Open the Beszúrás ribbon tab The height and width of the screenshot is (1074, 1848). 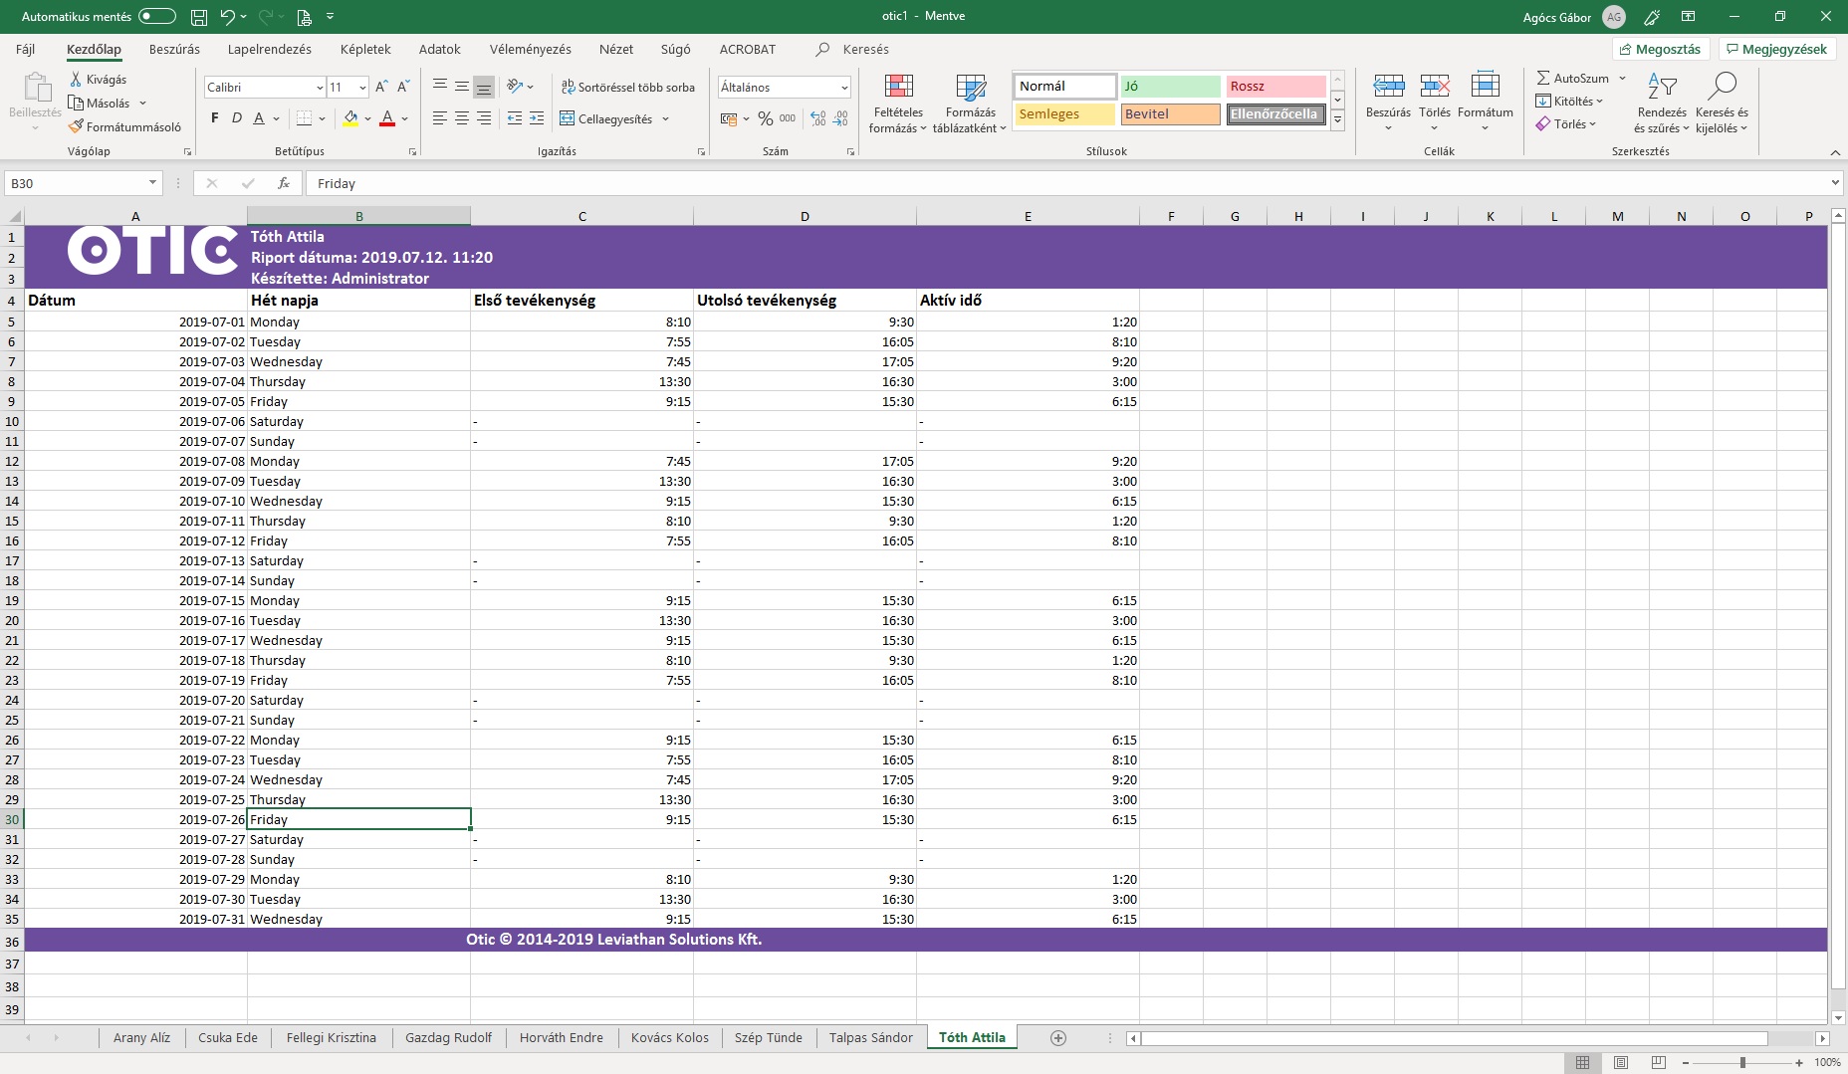click(174, 49)
